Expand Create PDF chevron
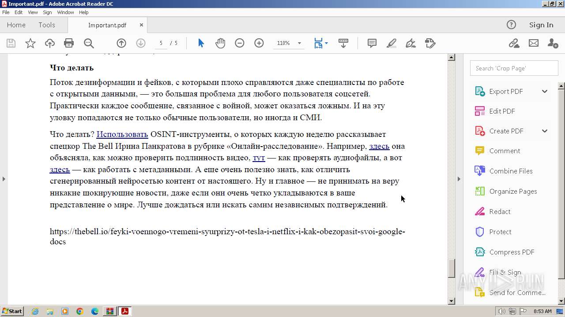This screenshot has width=565, height=317. (x=545, y=131)
